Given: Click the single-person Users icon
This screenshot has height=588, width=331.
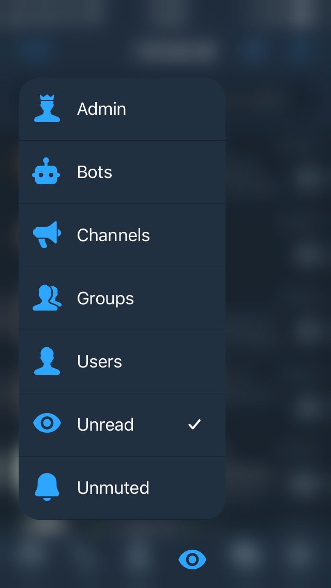Looking at the screenshot, I should point(47,361).
